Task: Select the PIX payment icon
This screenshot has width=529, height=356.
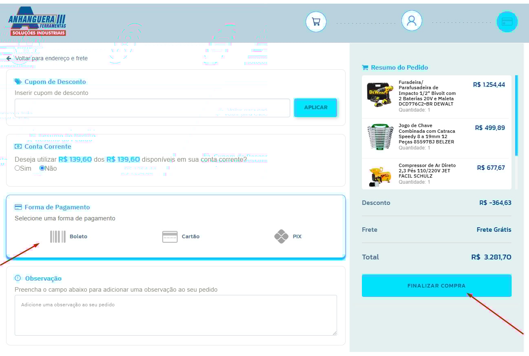Action: (x=281, y=237)
